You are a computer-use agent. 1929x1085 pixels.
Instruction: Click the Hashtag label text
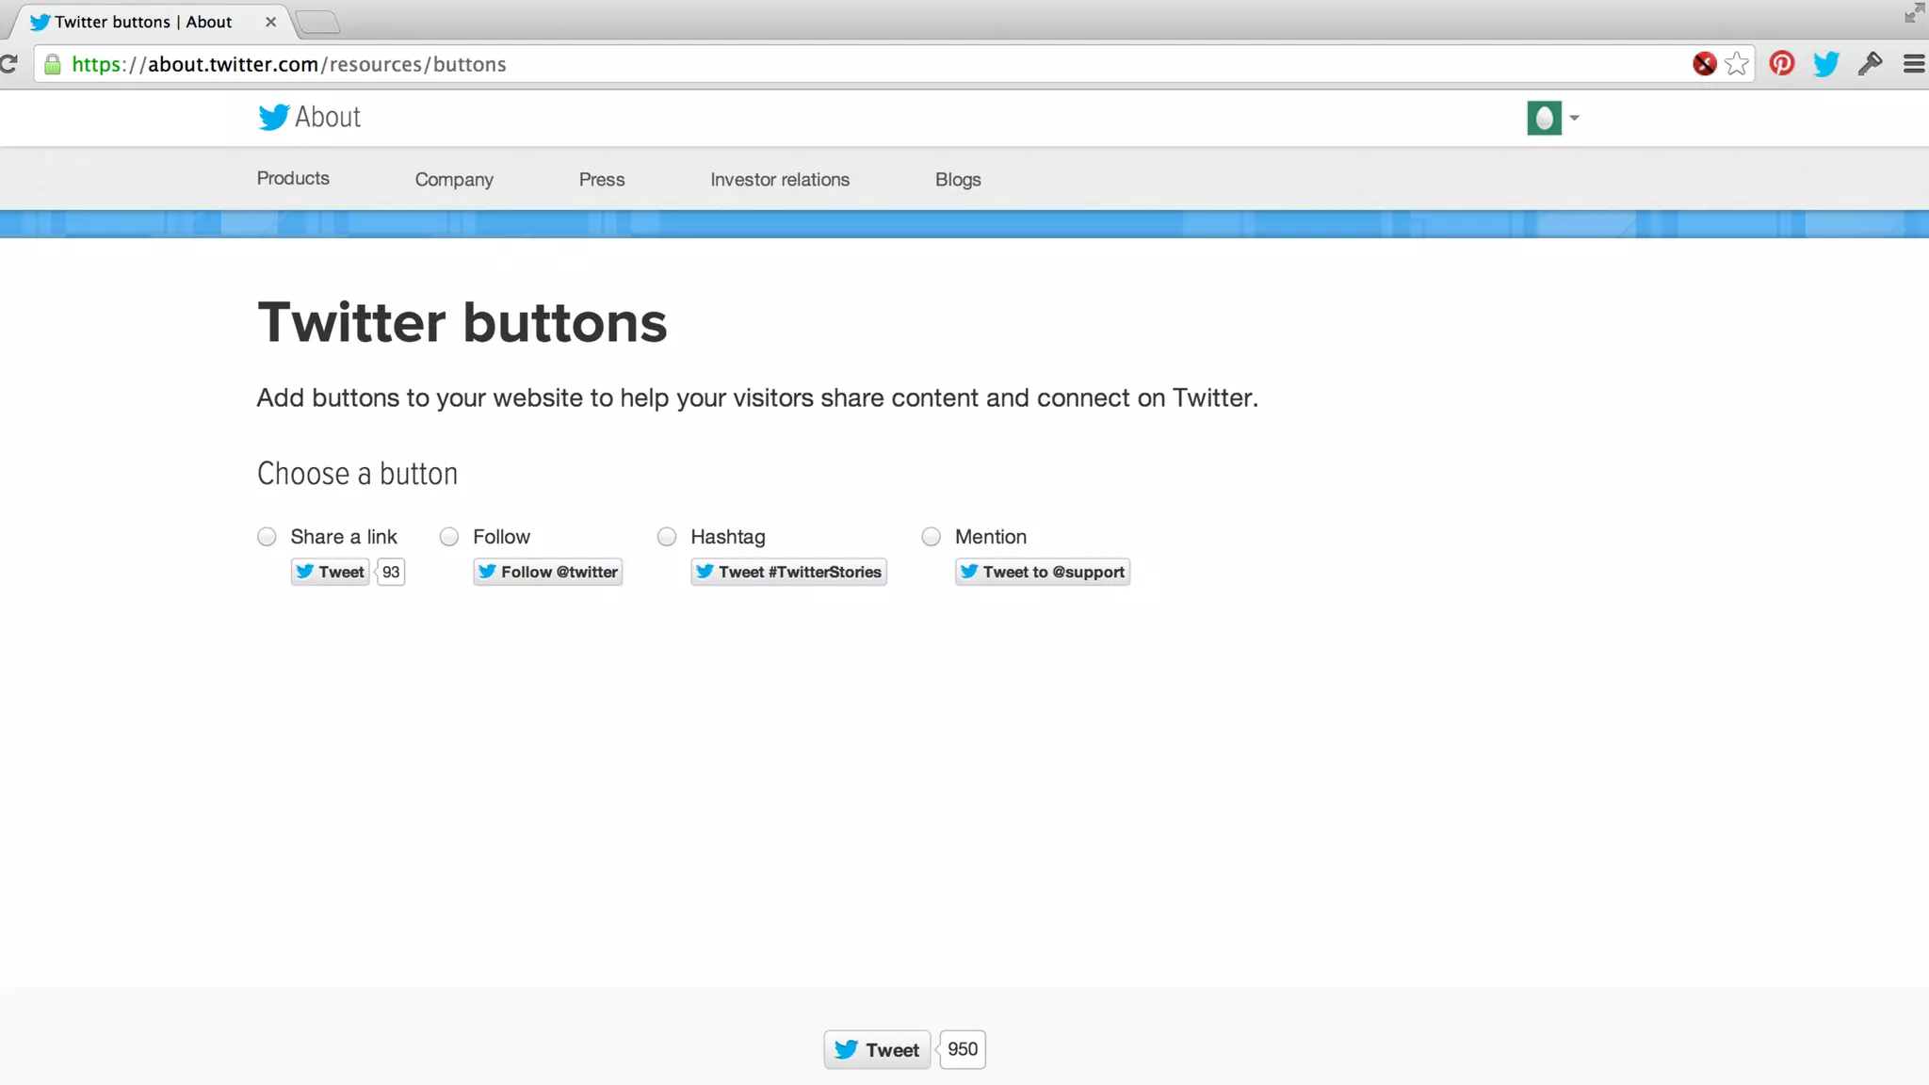pos(728,537)
